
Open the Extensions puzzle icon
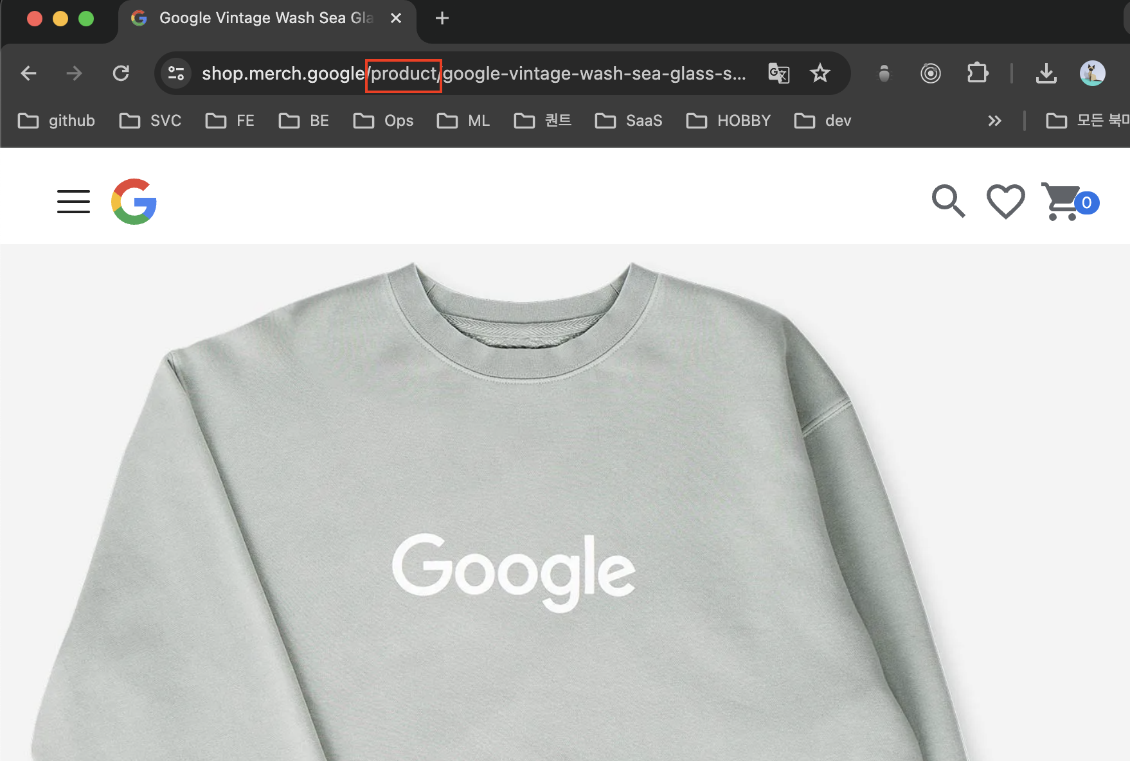coord(978,73)
